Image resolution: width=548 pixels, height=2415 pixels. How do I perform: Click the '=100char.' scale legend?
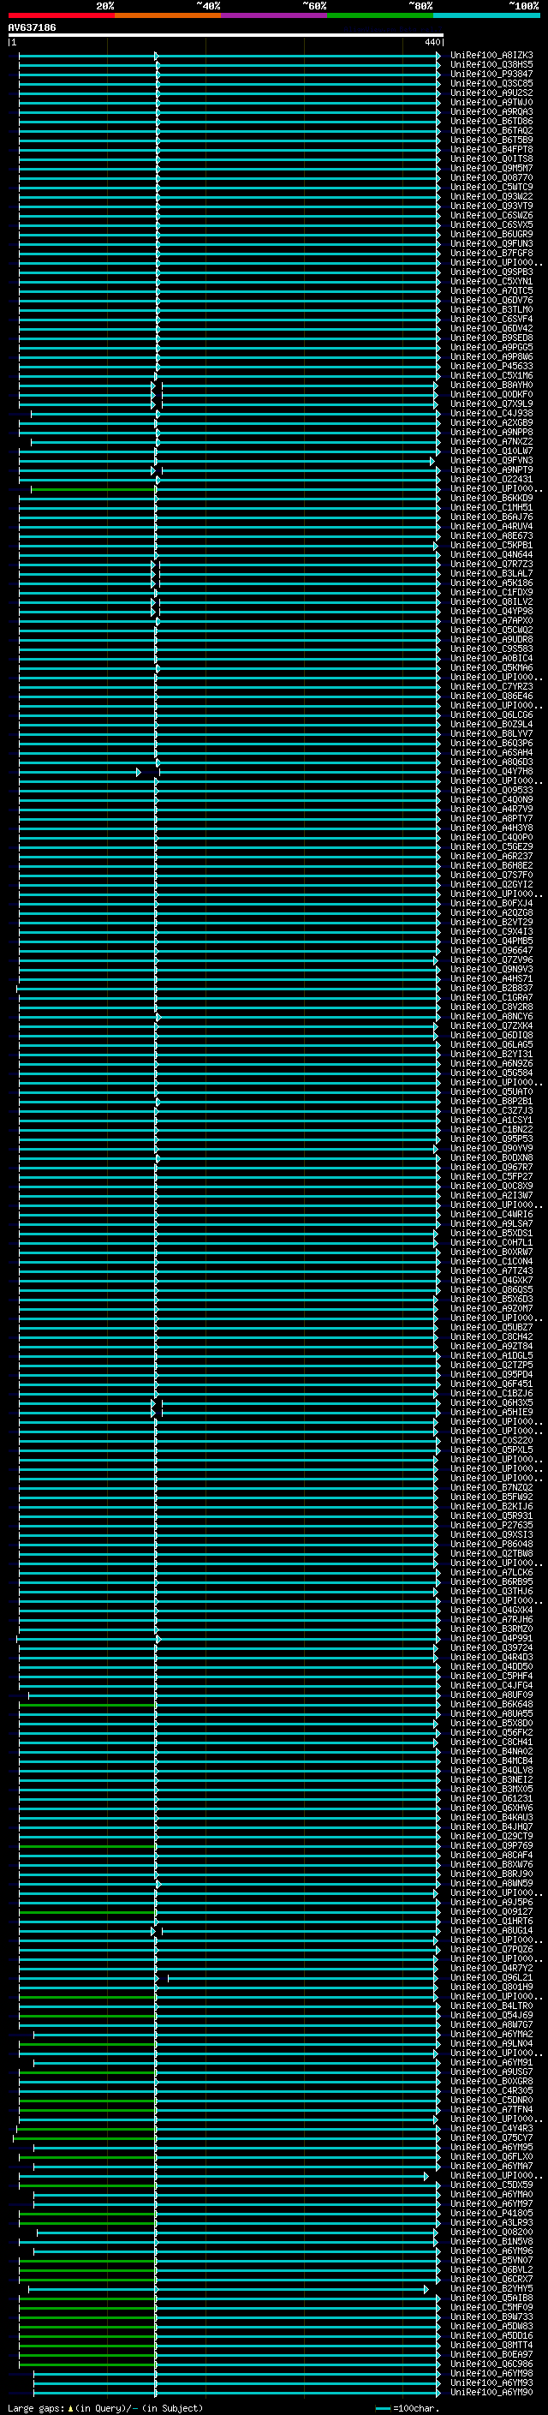click(x=407, y=2408)
